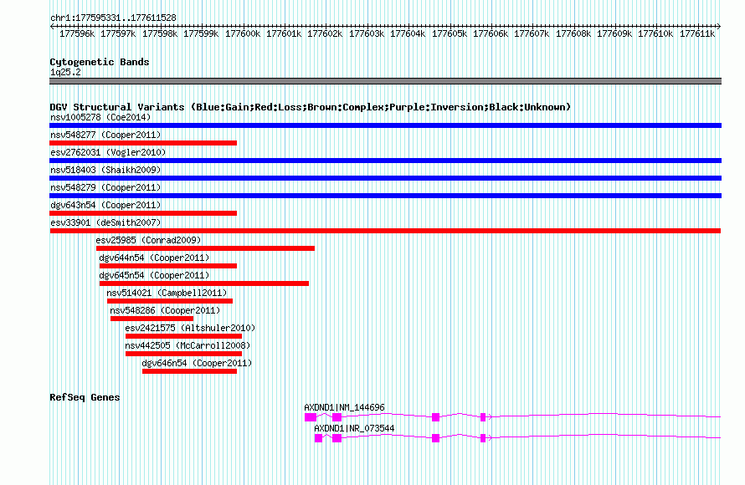Select the red esv2421575 loss bar

tap(183, 336)
